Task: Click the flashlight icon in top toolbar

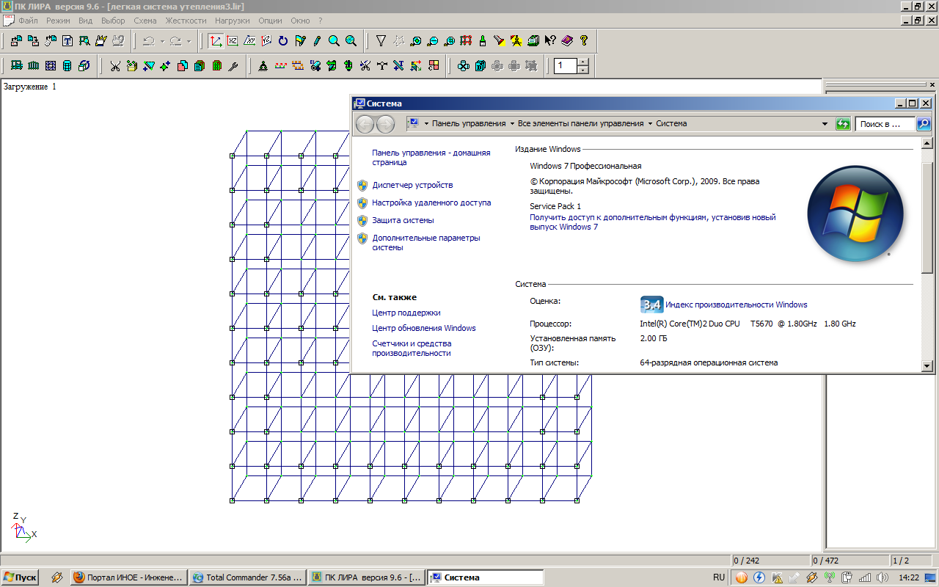Action: pos(499,41)
